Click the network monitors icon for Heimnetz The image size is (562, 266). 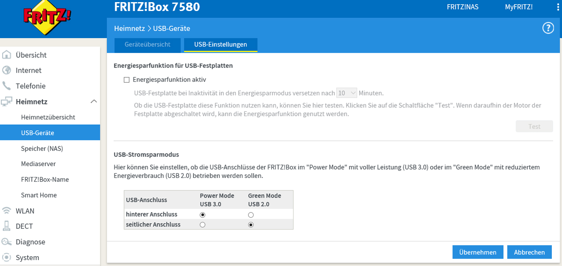[7, 101]
